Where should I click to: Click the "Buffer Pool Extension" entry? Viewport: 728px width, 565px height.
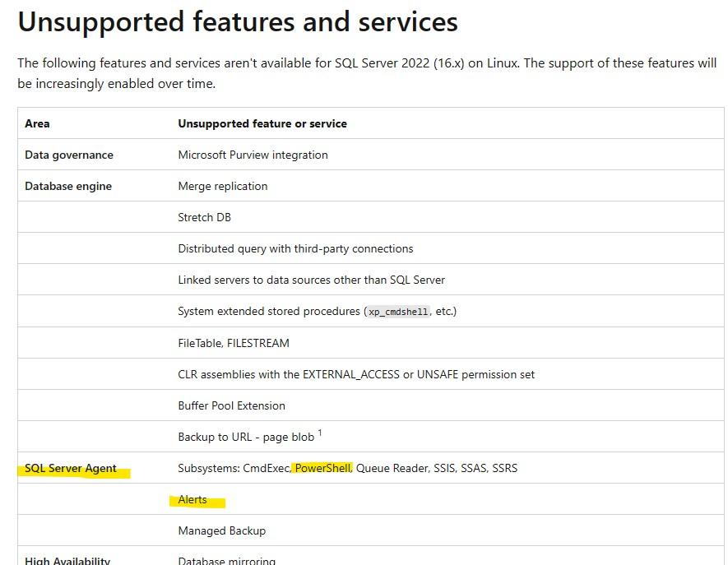[x=231, y=405]
